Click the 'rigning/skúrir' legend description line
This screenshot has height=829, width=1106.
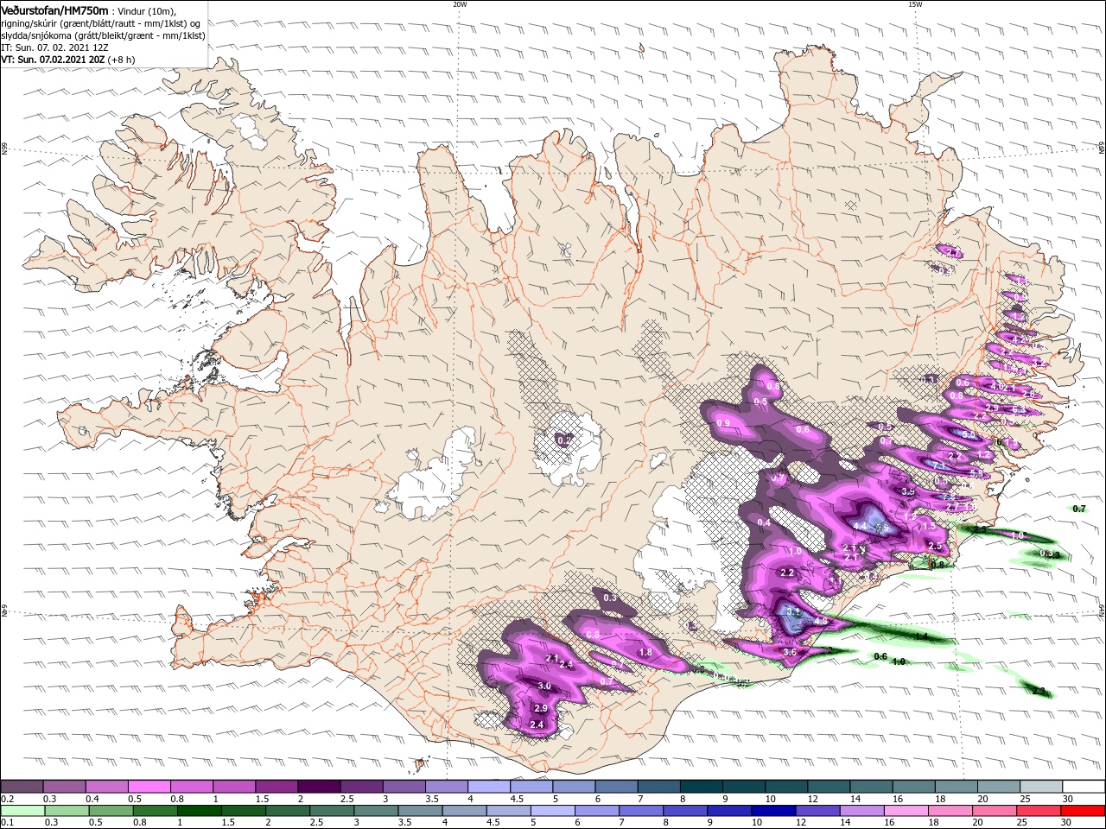point(100,23)
